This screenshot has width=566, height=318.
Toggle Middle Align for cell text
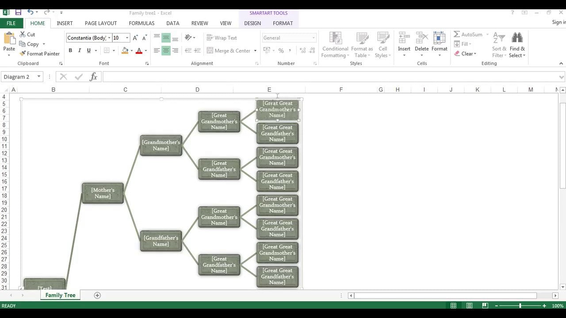(x=165, y=38)
